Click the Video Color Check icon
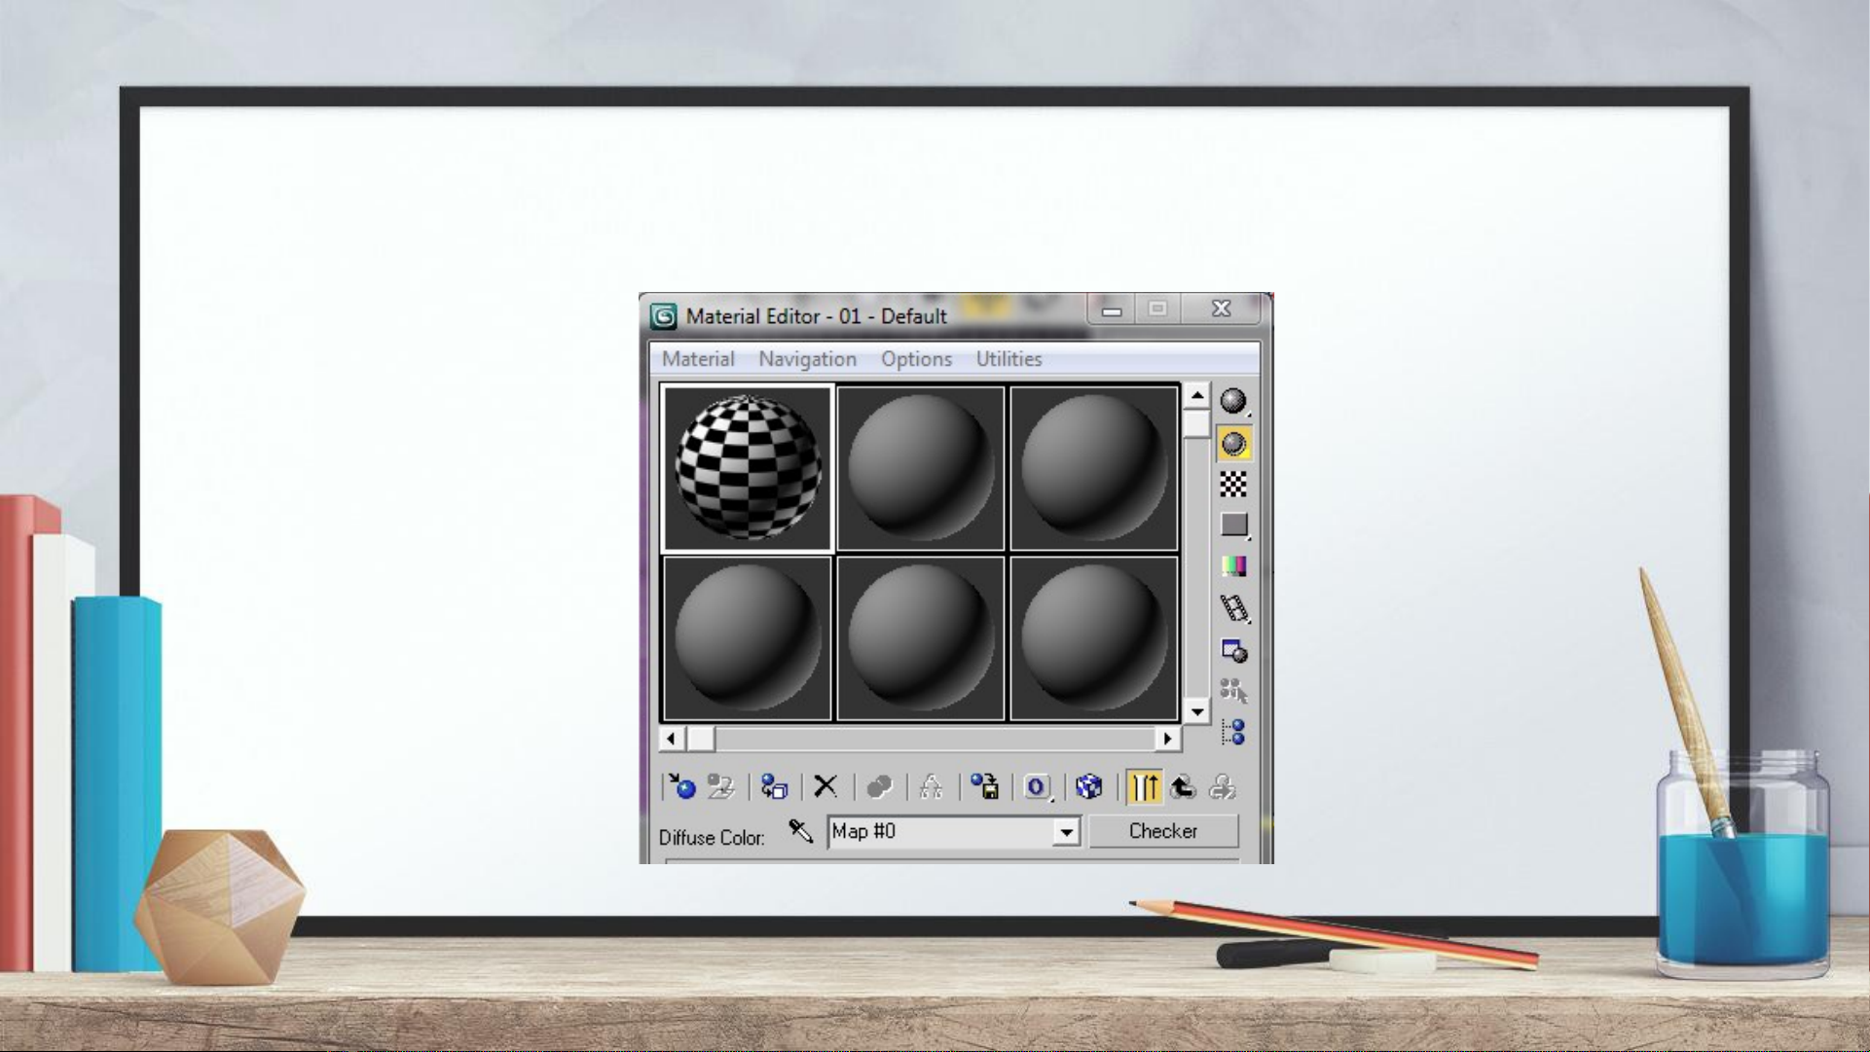The width and height of the screenshot is (1870, 1052). tap(1233, 566)
